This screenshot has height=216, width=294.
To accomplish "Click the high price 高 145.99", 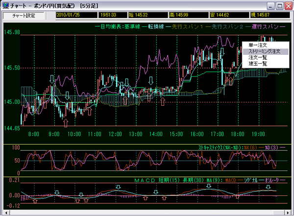I will [189, 15].
